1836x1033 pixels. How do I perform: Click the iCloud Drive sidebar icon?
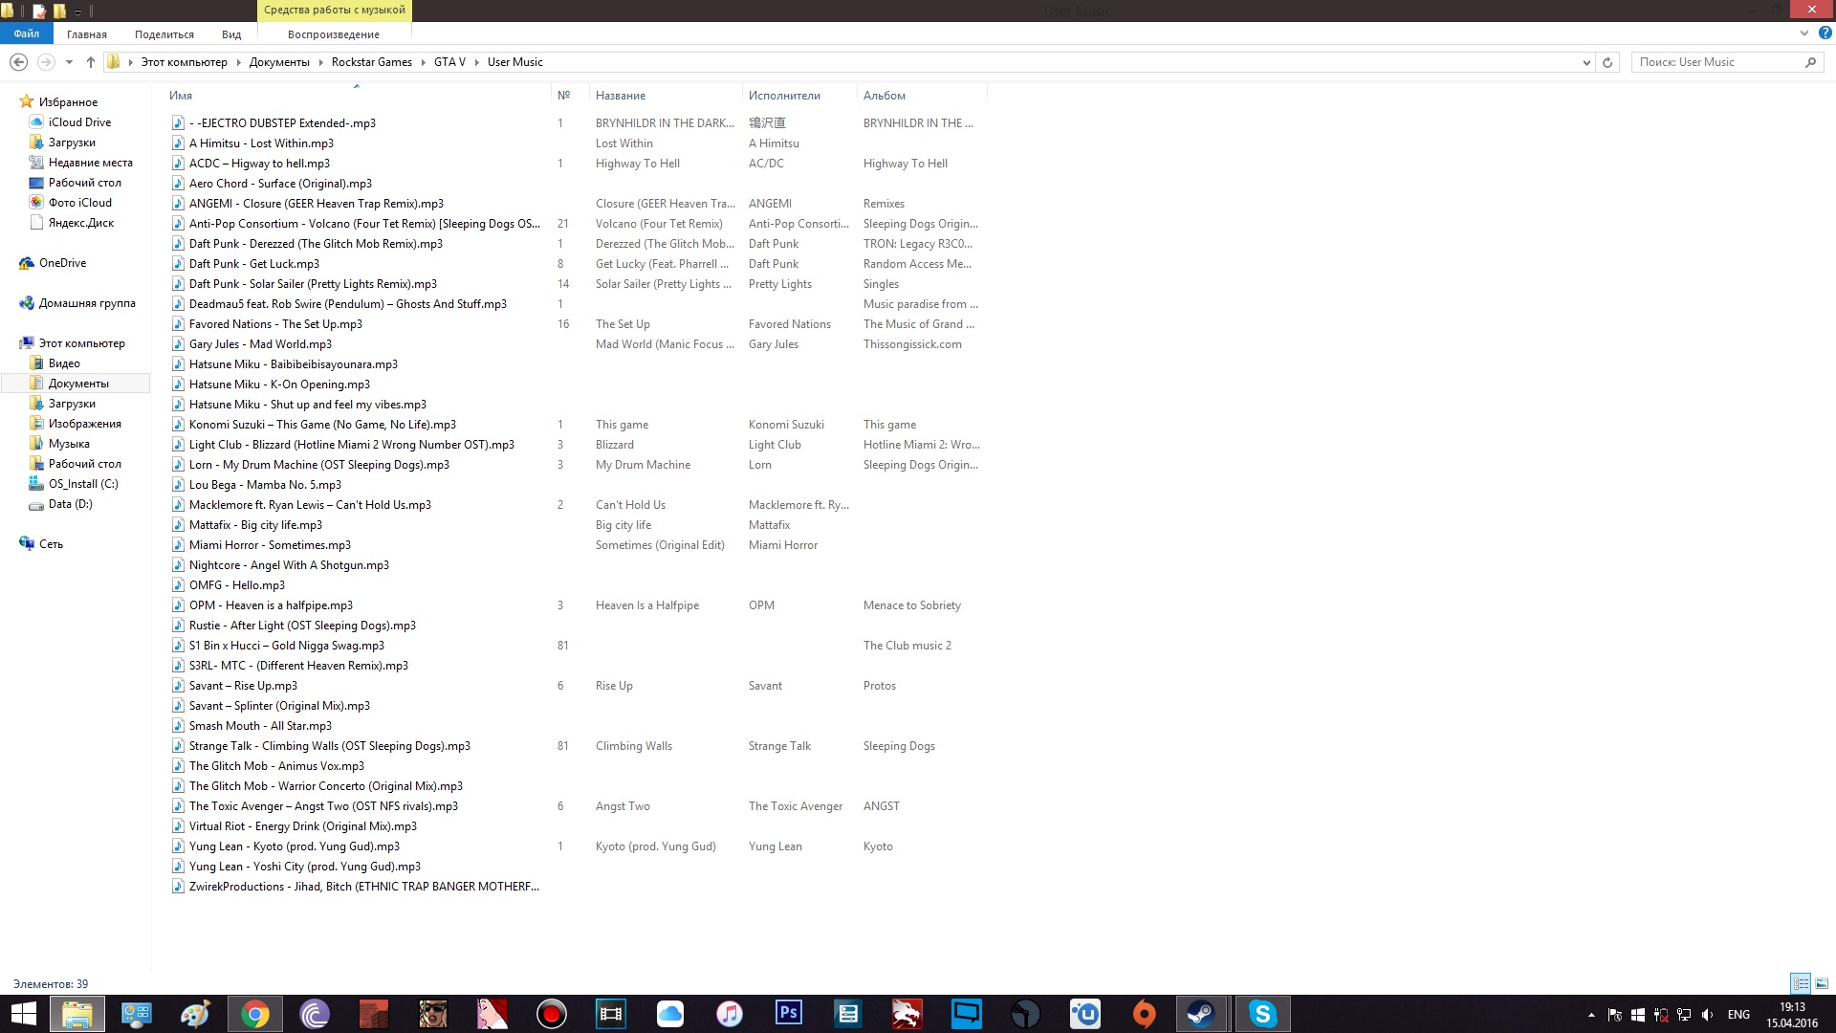(36, 122)
